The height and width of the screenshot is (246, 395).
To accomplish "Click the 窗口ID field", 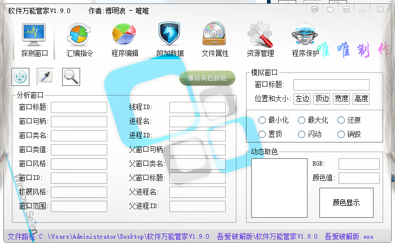I will (79, 178).
